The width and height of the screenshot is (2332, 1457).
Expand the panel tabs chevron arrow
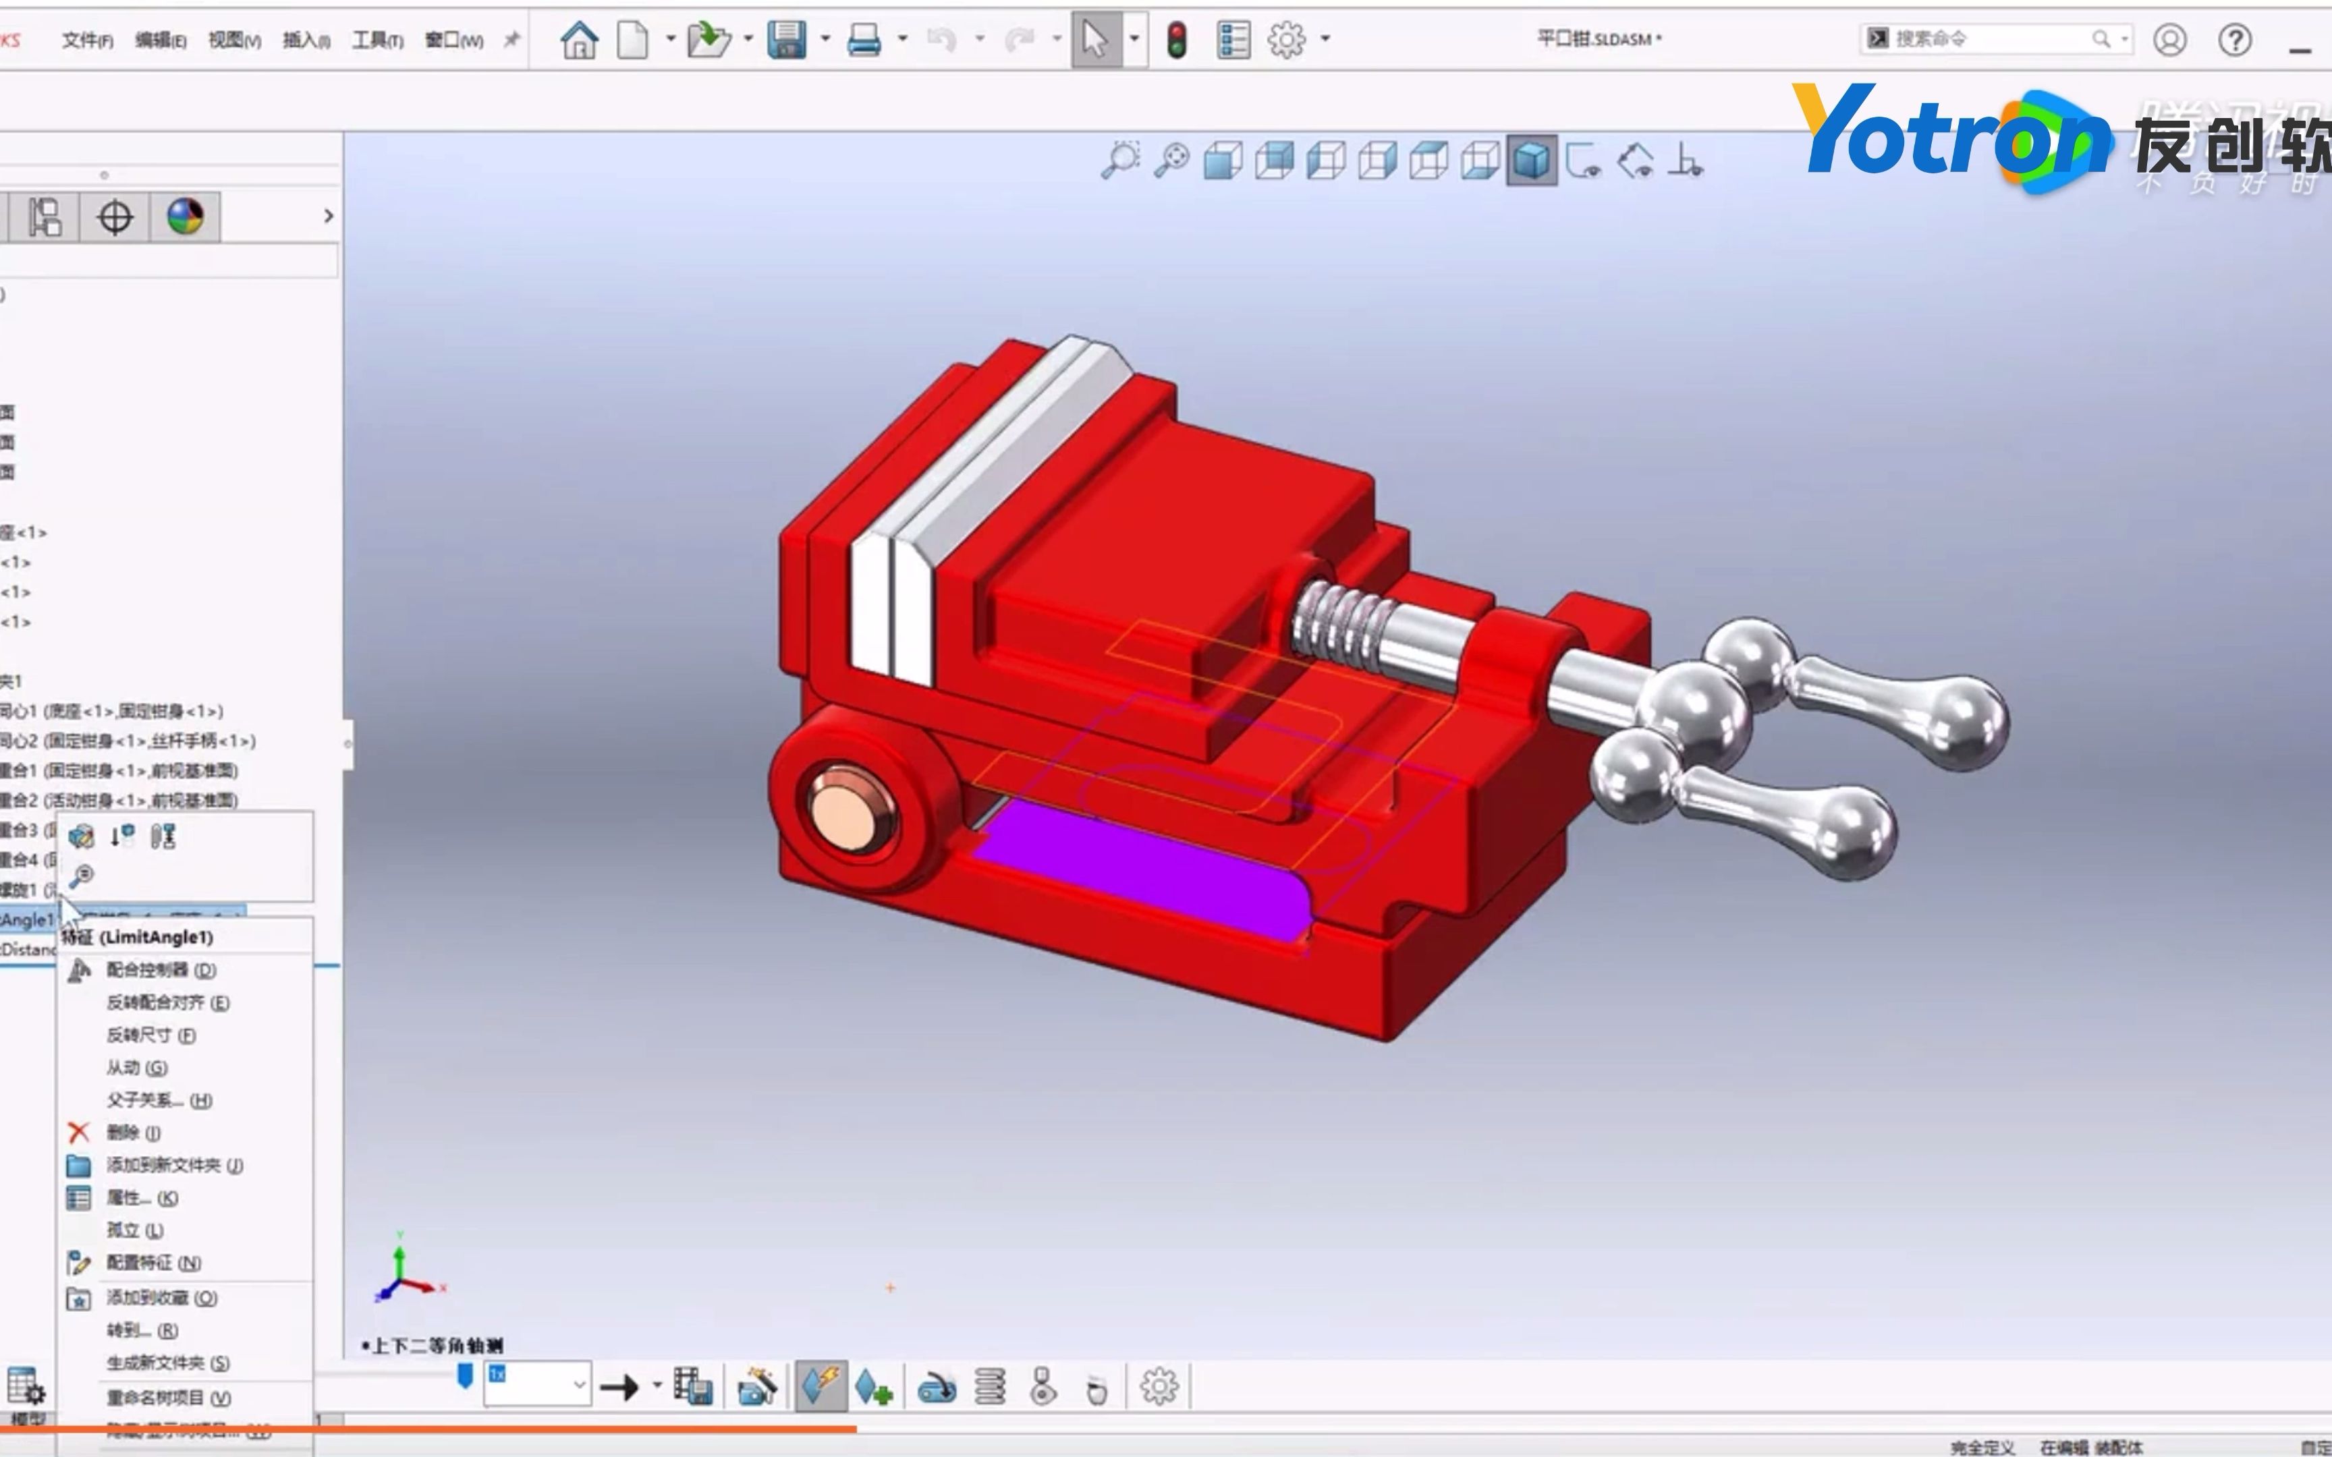click(x=329, y=216)
